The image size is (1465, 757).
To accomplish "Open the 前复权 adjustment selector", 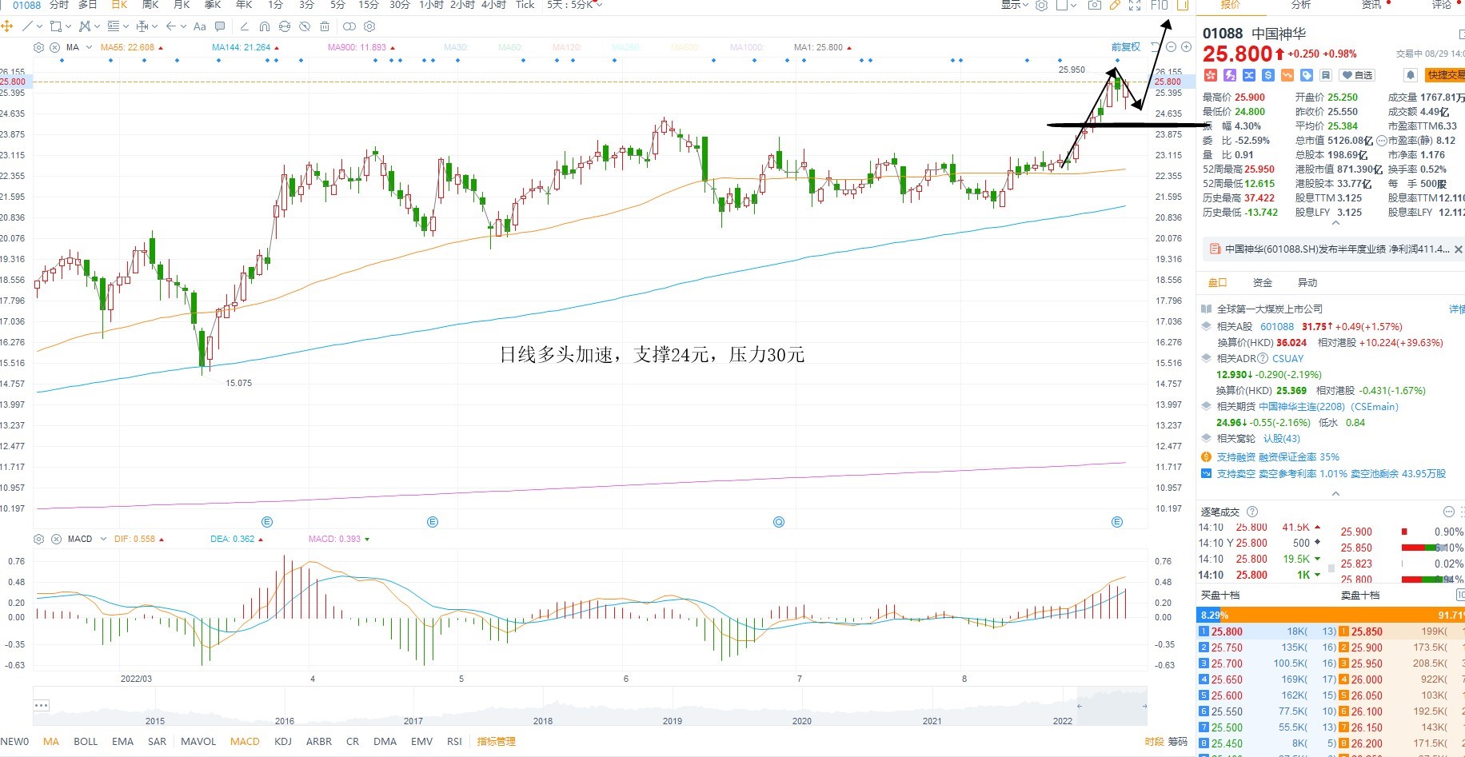I will [x=1126, y=47].
